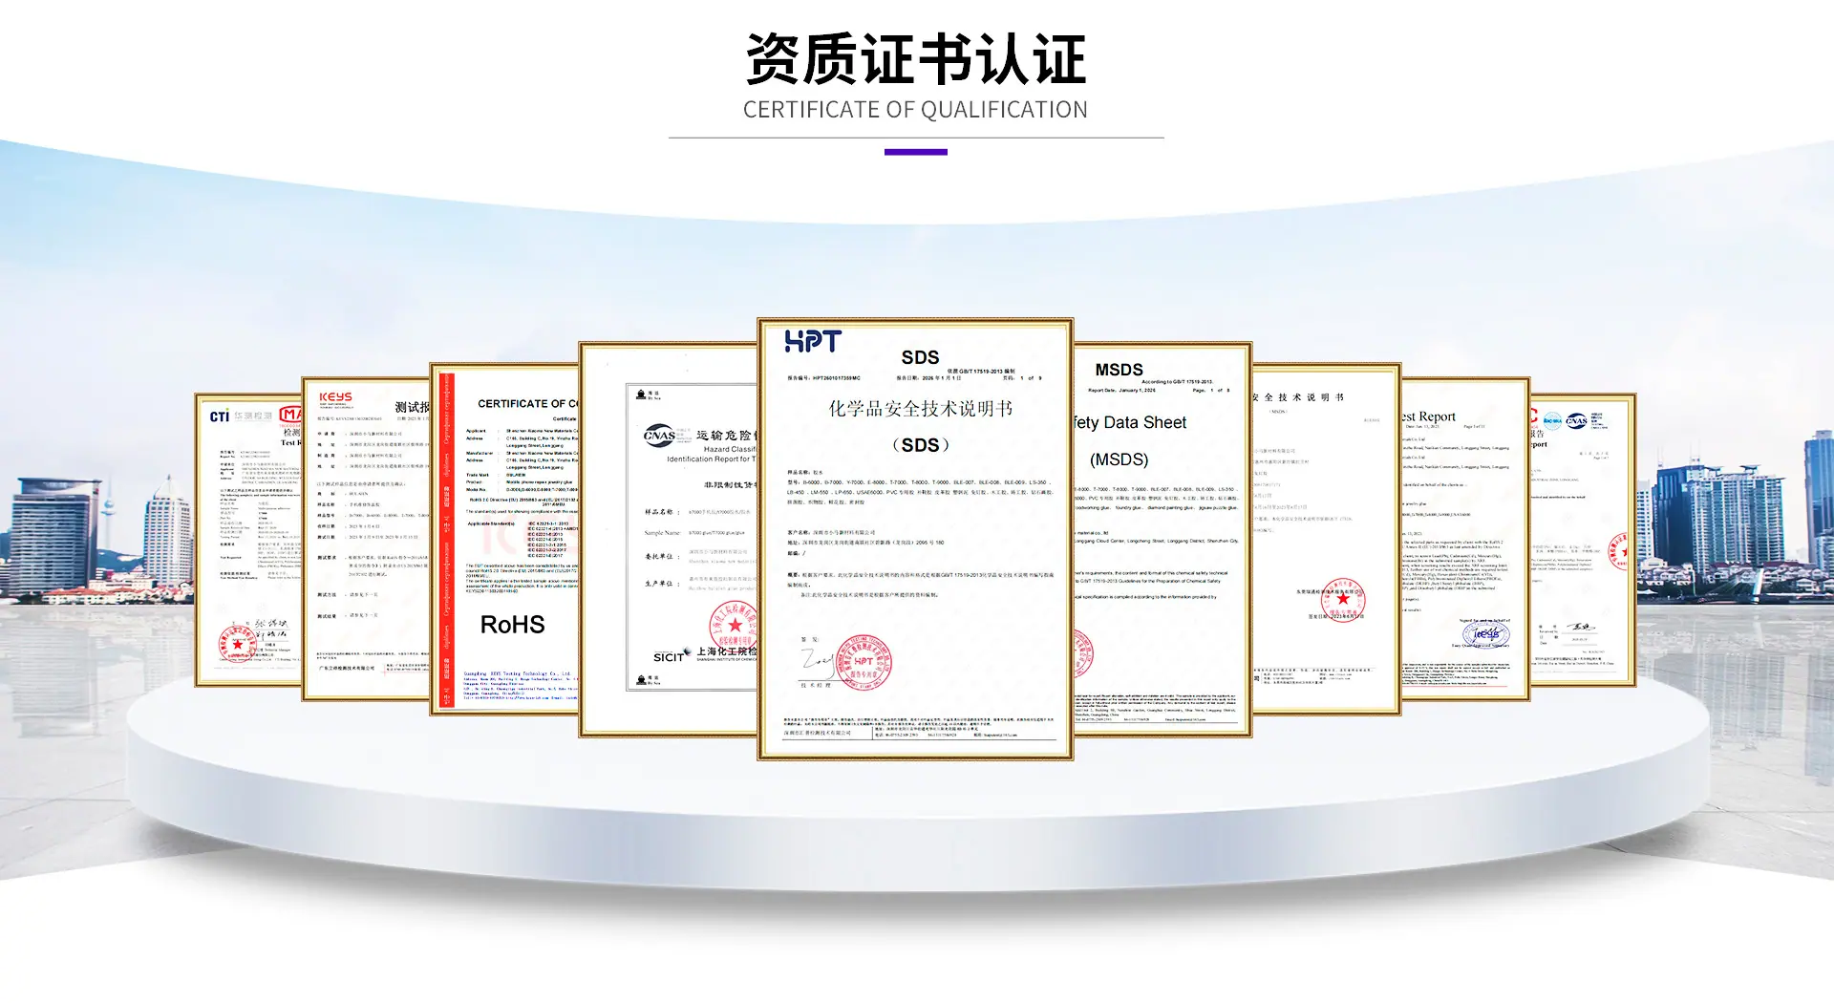Open the Chinese 安全技术说明书 certificate with red star stamp

point(1327,539)
